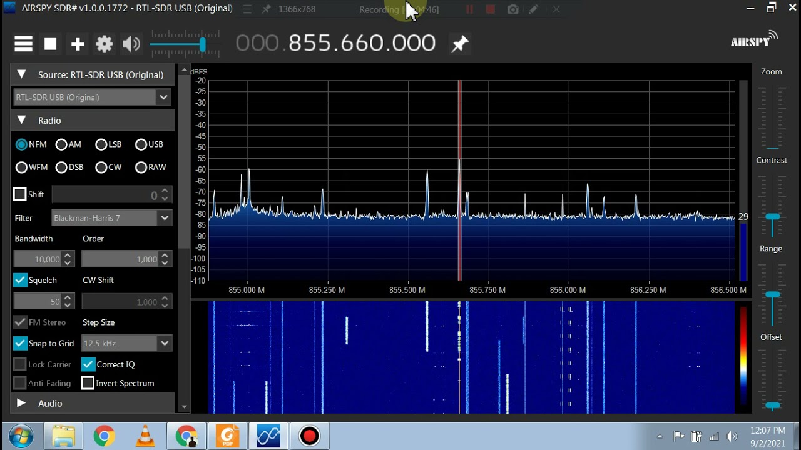Open VLC media player from taskbar

click(145, 436)
